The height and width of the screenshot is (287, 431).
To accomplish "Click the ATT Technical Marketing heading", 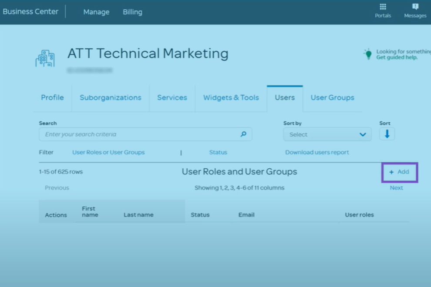I will pyautogui.click(x=148, y=53).
